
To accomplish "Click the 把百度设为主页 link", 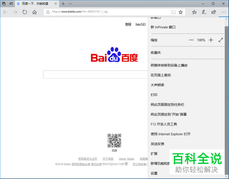I will (x=87, y=159).
